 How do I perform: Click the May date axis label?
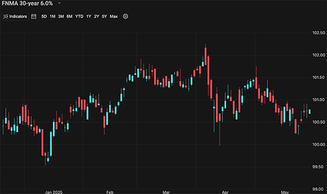click(x=285, y=192)
